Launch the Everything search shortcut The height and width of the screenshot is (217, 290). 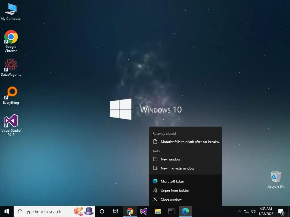point(11,96)
